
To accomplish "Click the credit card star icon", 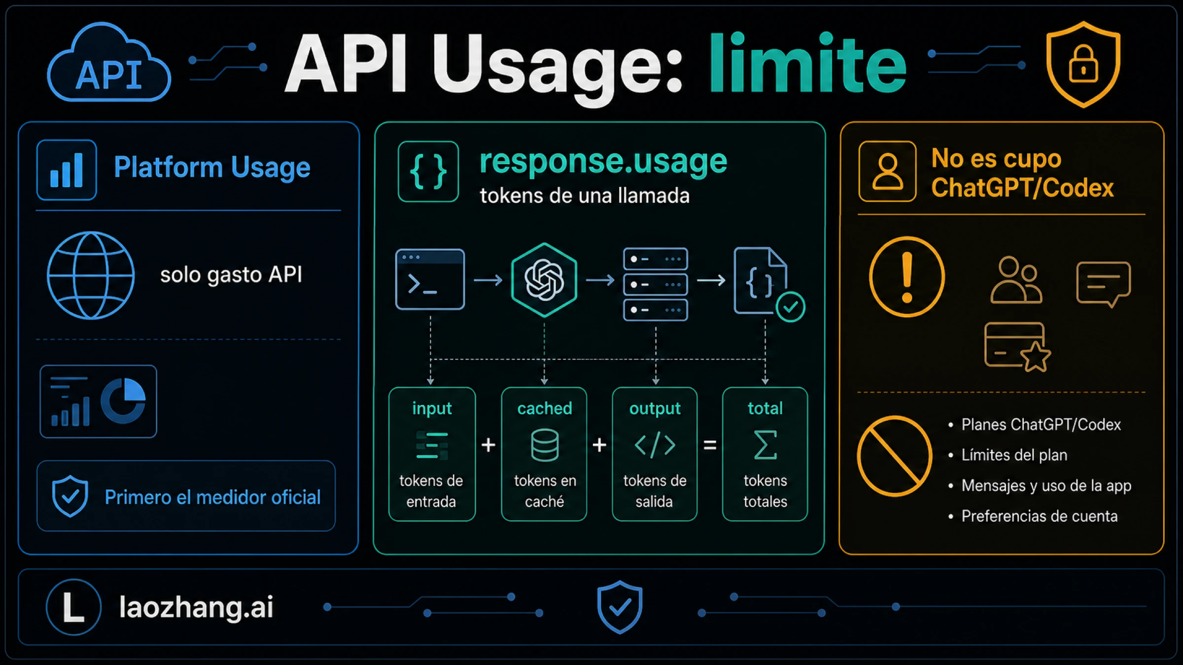I will tap(1017, 347).
